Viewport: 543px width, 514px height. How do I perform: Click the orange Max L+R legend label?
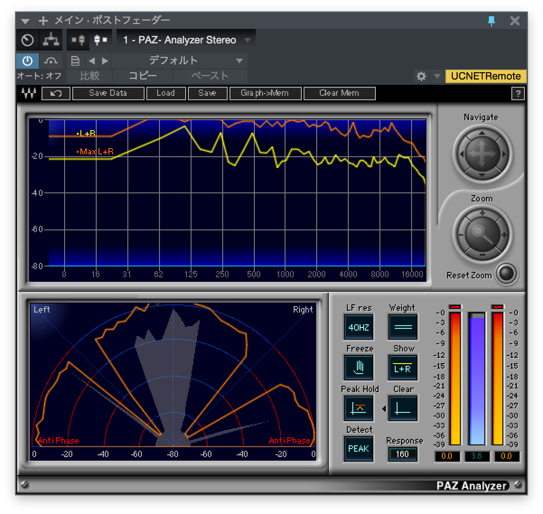pyautogui.click(x=95, y=152)
